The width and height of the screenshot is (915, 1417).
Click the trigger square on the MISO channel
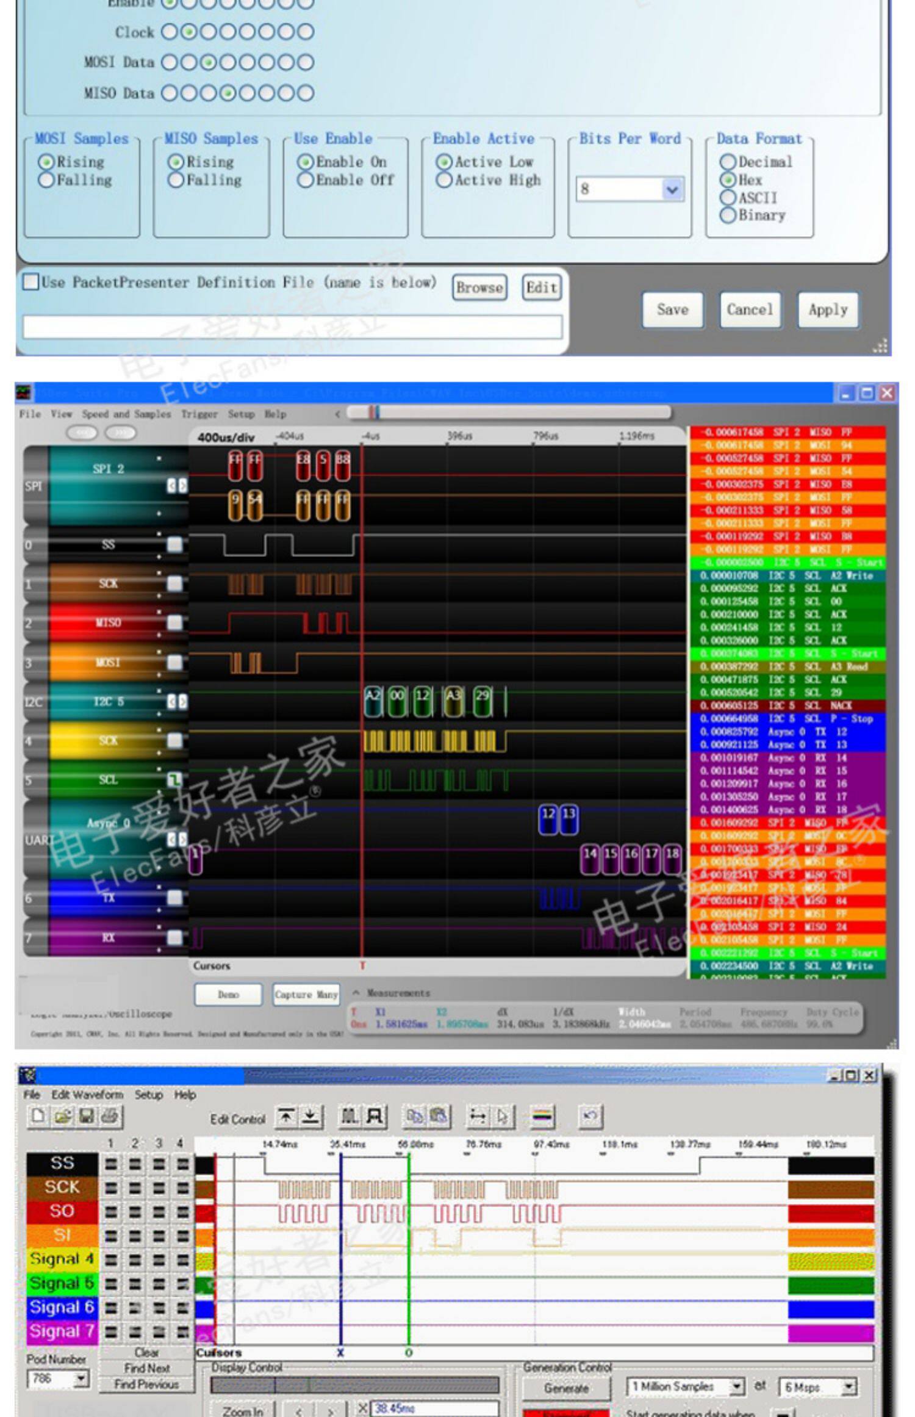(174, 622)
